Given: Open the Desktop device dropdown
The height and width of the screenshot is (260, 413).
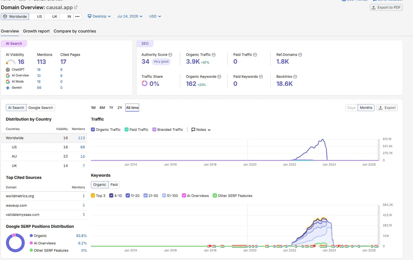Looking at the screenshot, I should click(99, 16).
